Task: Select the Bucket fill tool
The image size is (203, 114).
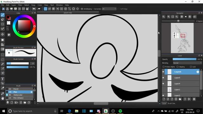Action: 3,45
